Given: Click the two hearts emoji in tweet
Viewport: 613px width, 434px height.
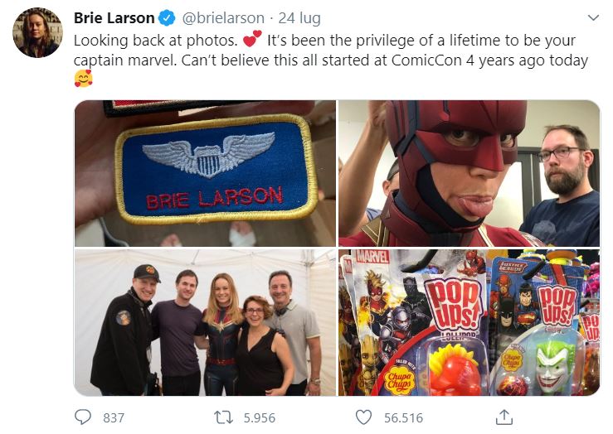Looking at the screenshot, I should pos(252,39).
